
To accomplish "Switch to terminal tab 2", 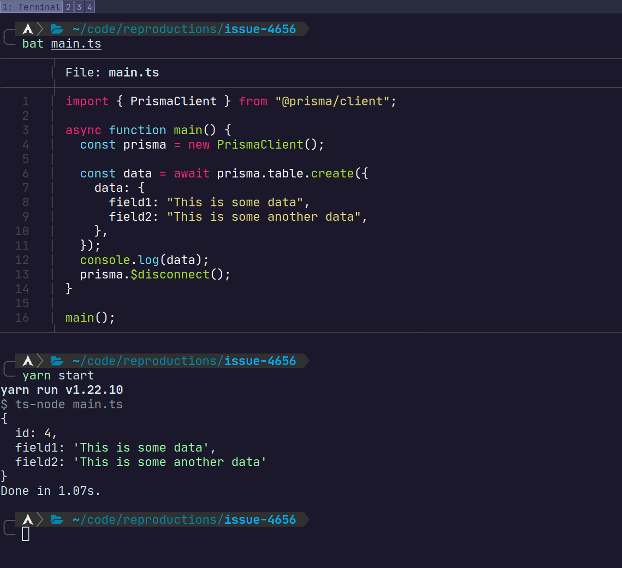I will (68, 7).
